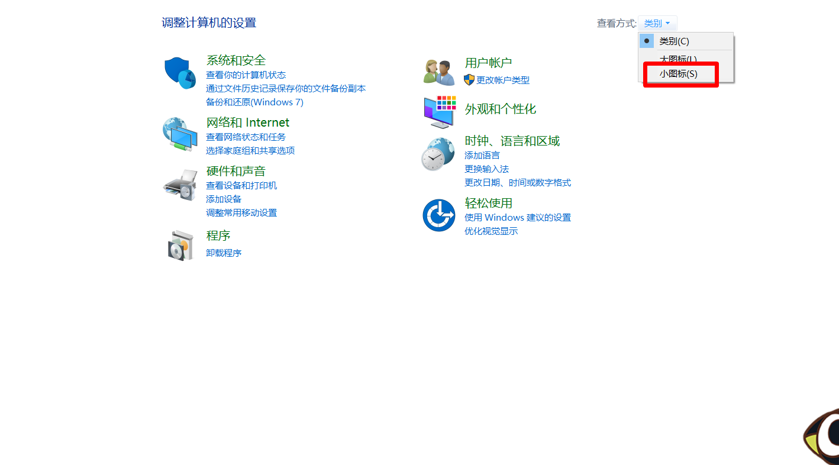Viewport: 839px width, 465px height.
Task: Open the 类别 view dropdown
Action: click(x=657, y=23)
